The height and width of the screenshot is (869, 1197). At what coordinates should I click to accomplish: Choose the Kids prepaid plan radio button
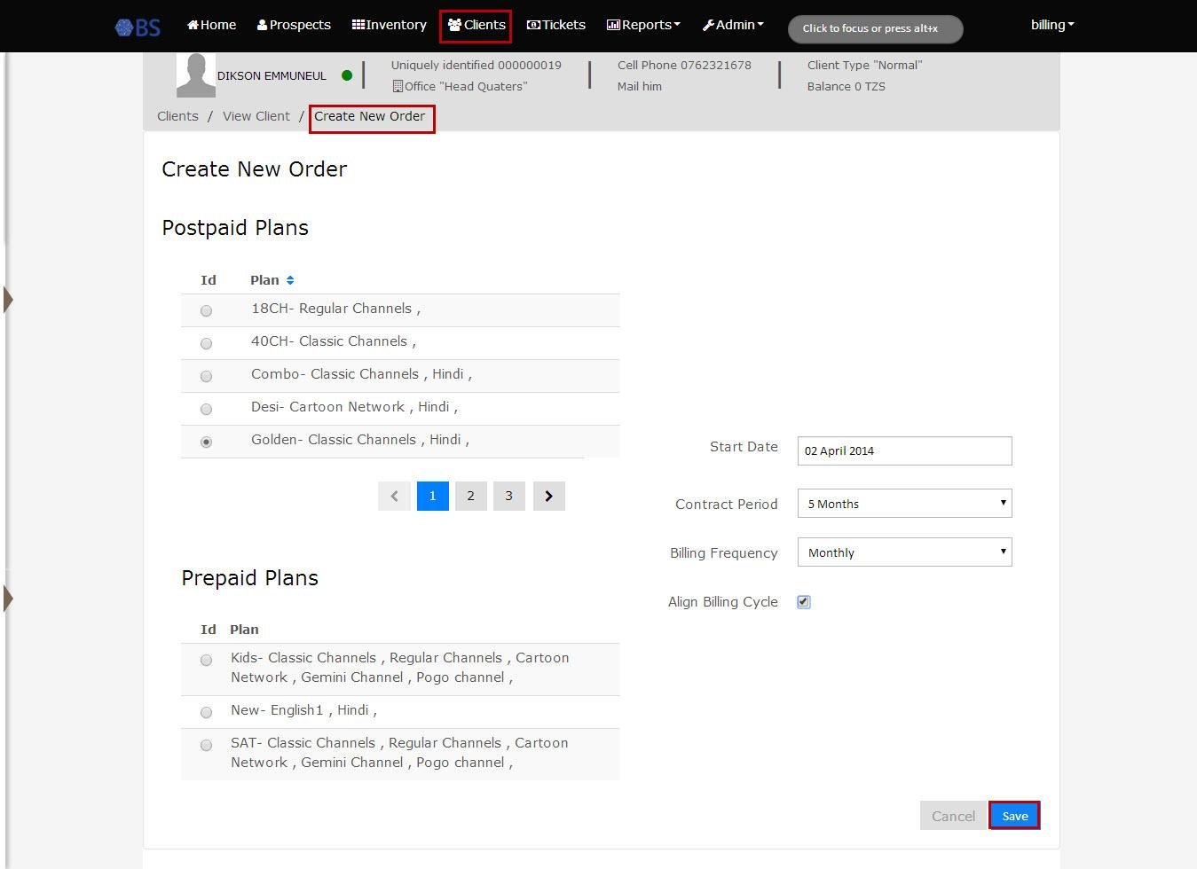[x=206, y=660]
